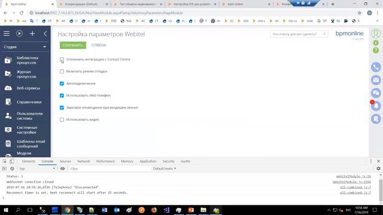This screenshot has width=383, height=215.
Task: Open Пользователи системы section
Action: pyautogui.click(x=25, y=116)
